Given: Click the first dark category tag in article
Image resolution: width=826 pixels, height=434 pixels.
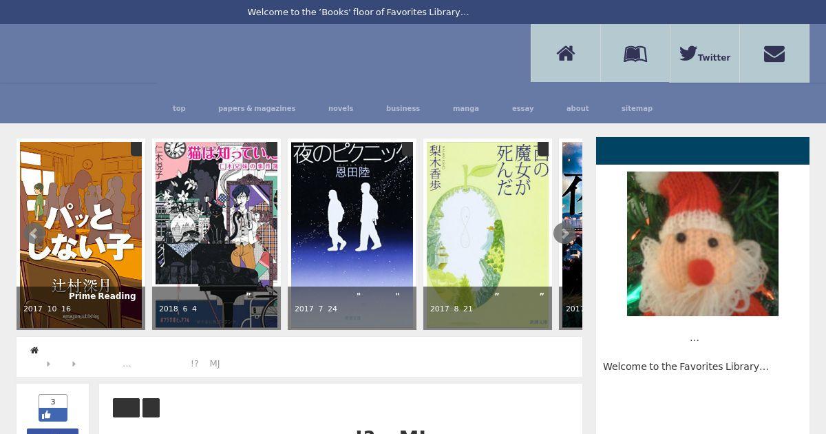Looking at the screenshot, I should 126,408.
